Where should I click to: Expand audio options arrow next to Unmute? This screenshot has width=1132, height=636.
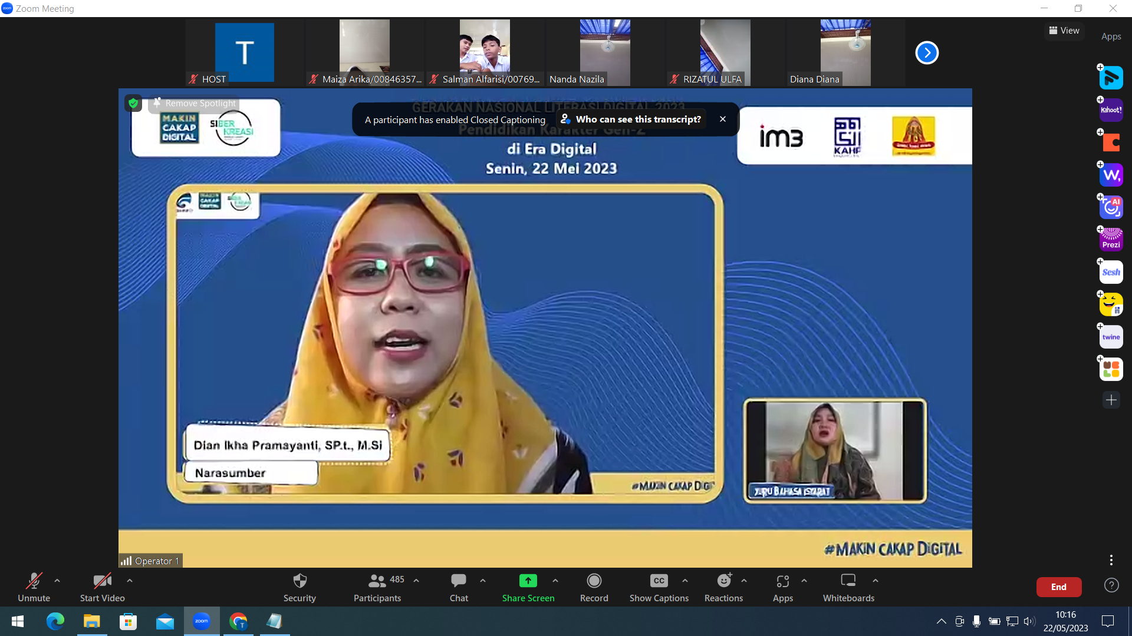pos(57,581)
